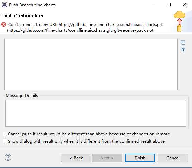Click the Can't connect to any URI error text
192x168 pixels.
85,27
